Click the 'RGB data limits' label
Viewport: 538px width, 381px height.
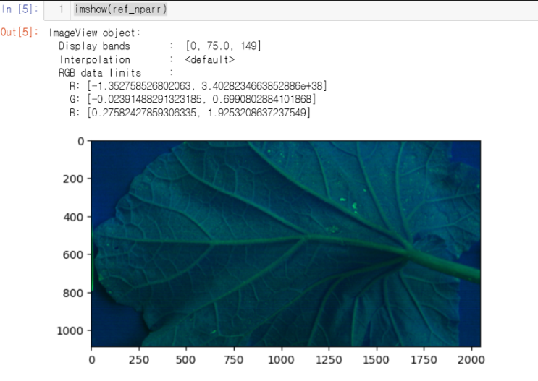(x=100, y=73)
